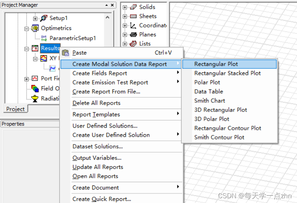Click the Results folder icon
Screen dimensions: 297x203
coord(35,49)
